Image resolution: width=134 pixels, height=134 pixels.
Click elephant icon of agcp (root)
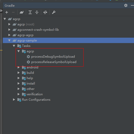click(14, 24)
